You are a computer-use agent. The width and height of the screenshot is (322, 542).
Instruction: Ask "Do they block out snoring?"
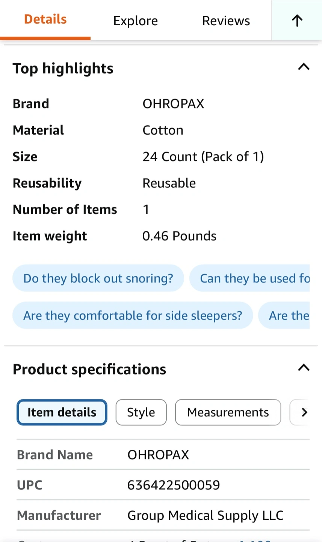tap(98, 278)
